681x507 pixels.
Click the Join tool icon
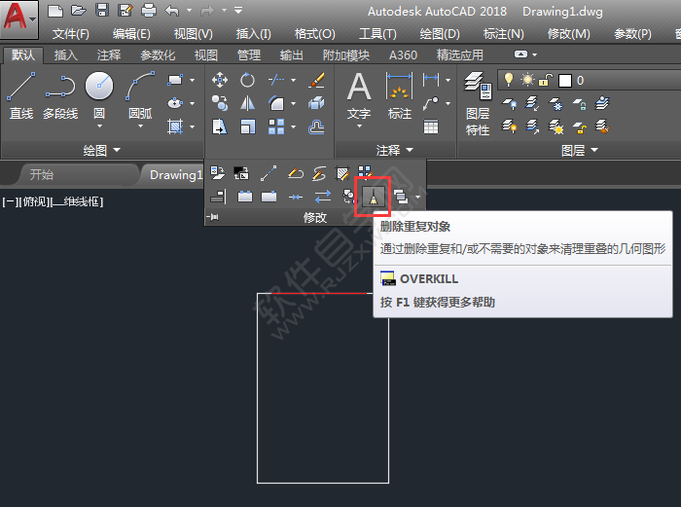pyautogui.click(x=296, y=198)
